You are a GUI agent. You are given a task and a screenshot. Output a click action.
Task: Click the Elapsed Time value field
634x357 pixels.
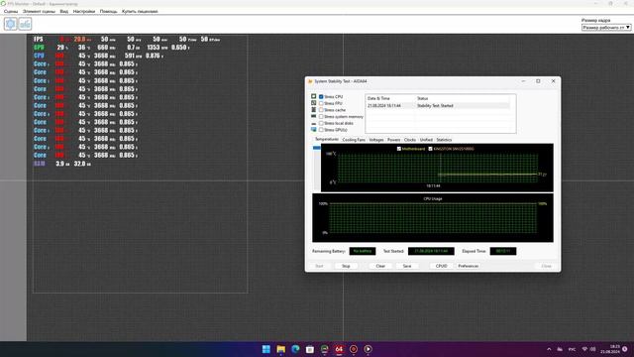coord(503,251)
